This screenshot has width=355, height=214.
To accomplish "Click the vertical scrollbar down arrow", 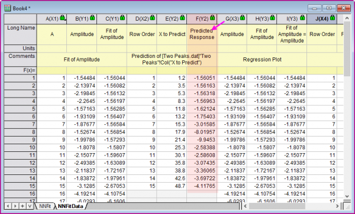I will tap(347, 196).
